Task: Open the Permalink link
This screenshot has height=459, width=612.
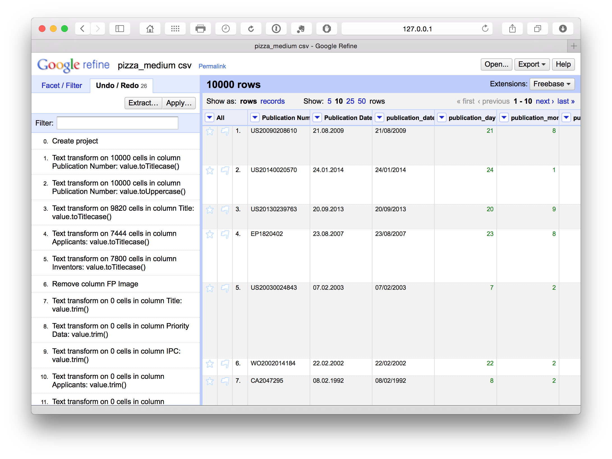Action: pos(212,66)
